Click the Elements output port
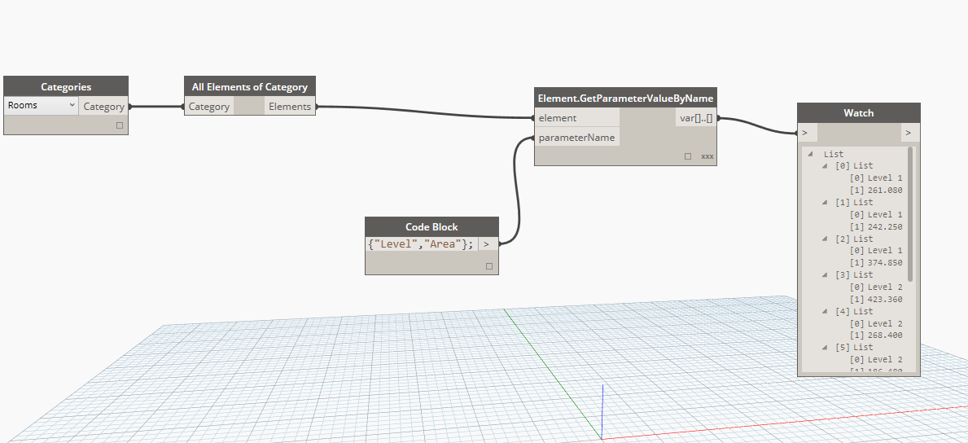This screenshot has width=968, height=443. (x=289, y=107)
